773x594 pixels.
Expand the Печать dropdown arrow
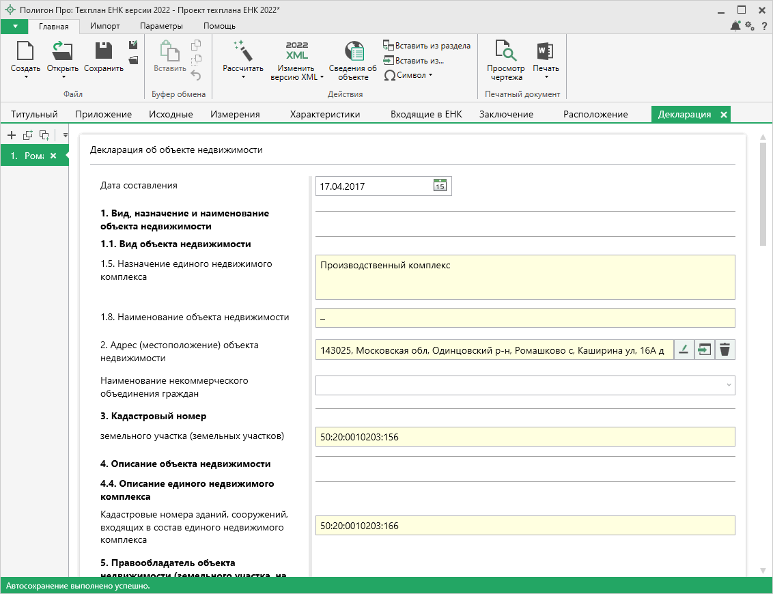coord(546,76)
